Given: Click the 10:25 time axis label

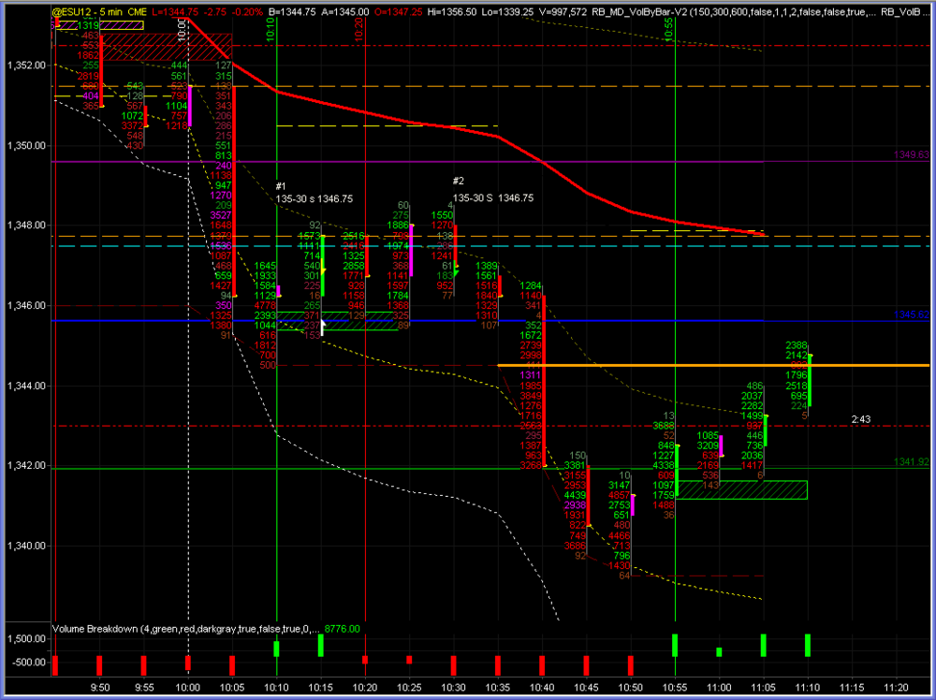Looking at the screenshot, I should pos(409,688).
